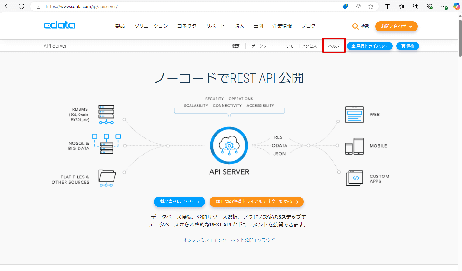Click the SECURITY label
This screenshot has height=271, width=462.
(214, 99)
